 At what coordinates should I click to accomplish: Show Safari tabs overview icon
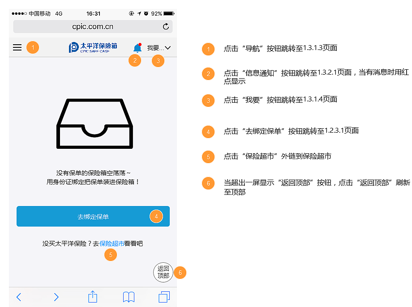(x=164, y=297)
